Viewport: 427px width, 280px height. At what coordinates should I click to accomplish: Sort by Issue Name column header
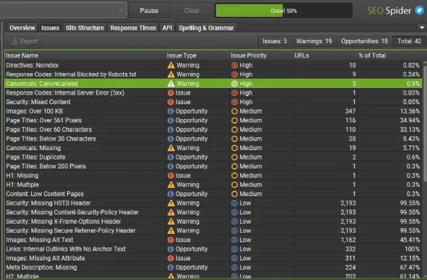(x=85, y=55)
